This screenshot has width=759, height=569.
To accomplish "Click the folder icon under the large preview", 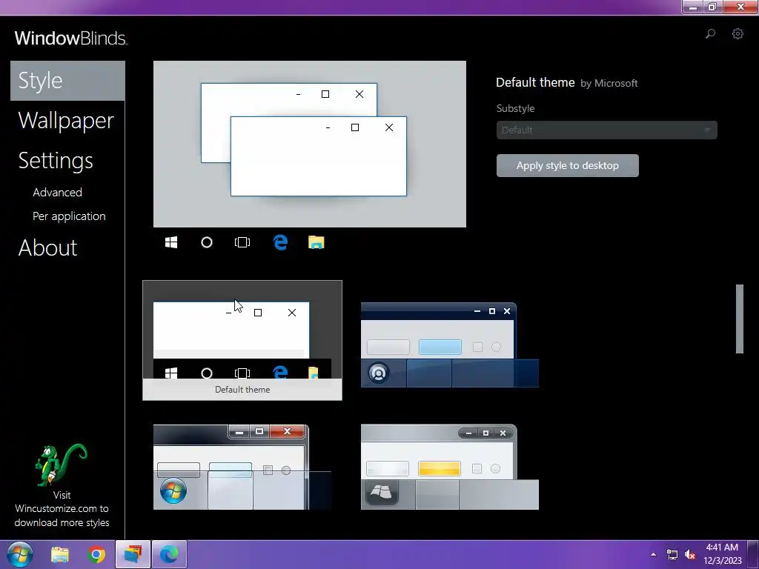I will (316, 242).
